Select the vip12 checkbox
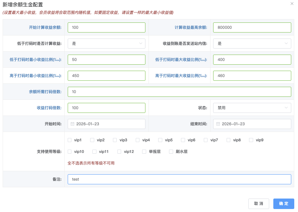The width and height of the screenshot is (298, 212). point(119,152)
